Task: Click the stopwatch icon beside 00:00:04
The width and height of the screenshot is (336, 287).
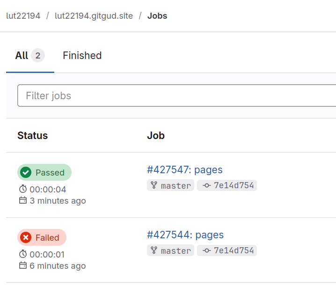Action: tap(23, 189)
